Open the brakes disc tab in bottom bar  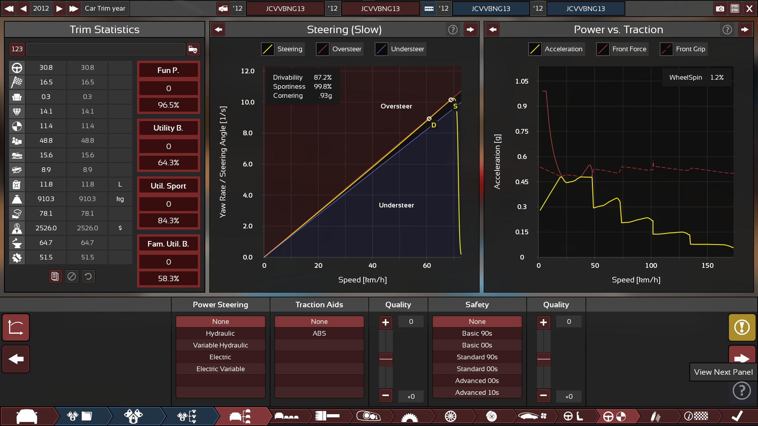click(x=492, y=416)
